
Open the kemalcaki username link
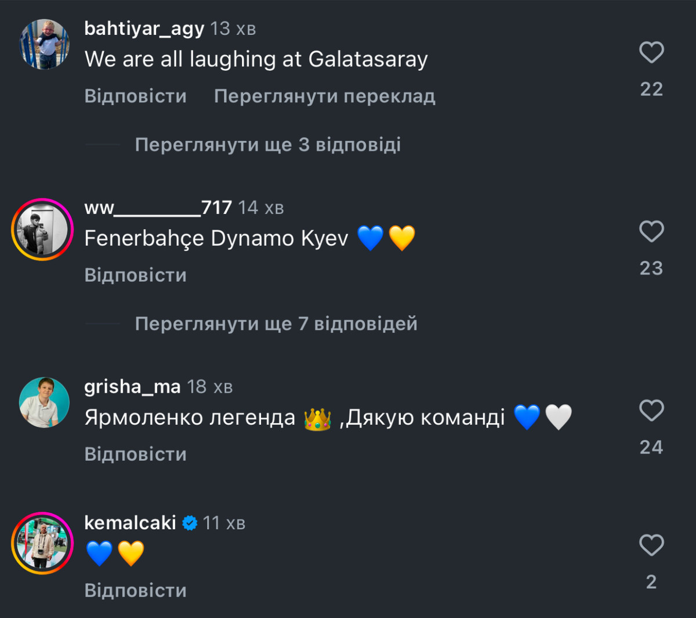(130, 523)
